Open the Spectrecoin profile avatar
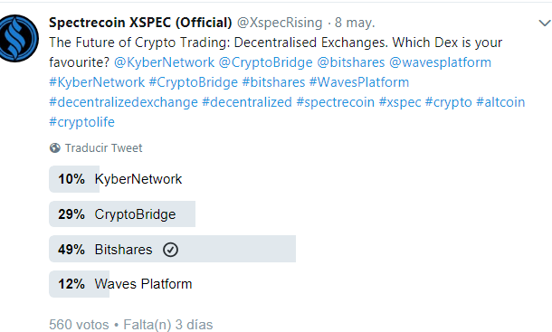Image resolution: width=552 pixels, height=332 pixels. [17, 38]
